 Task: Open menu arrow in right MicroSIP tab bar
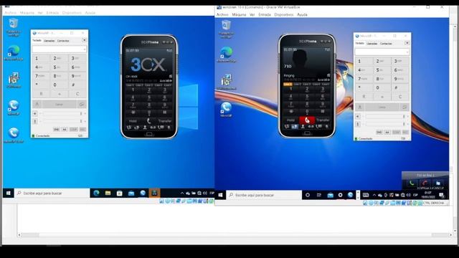pyautogui.click(x=407, y=43)
